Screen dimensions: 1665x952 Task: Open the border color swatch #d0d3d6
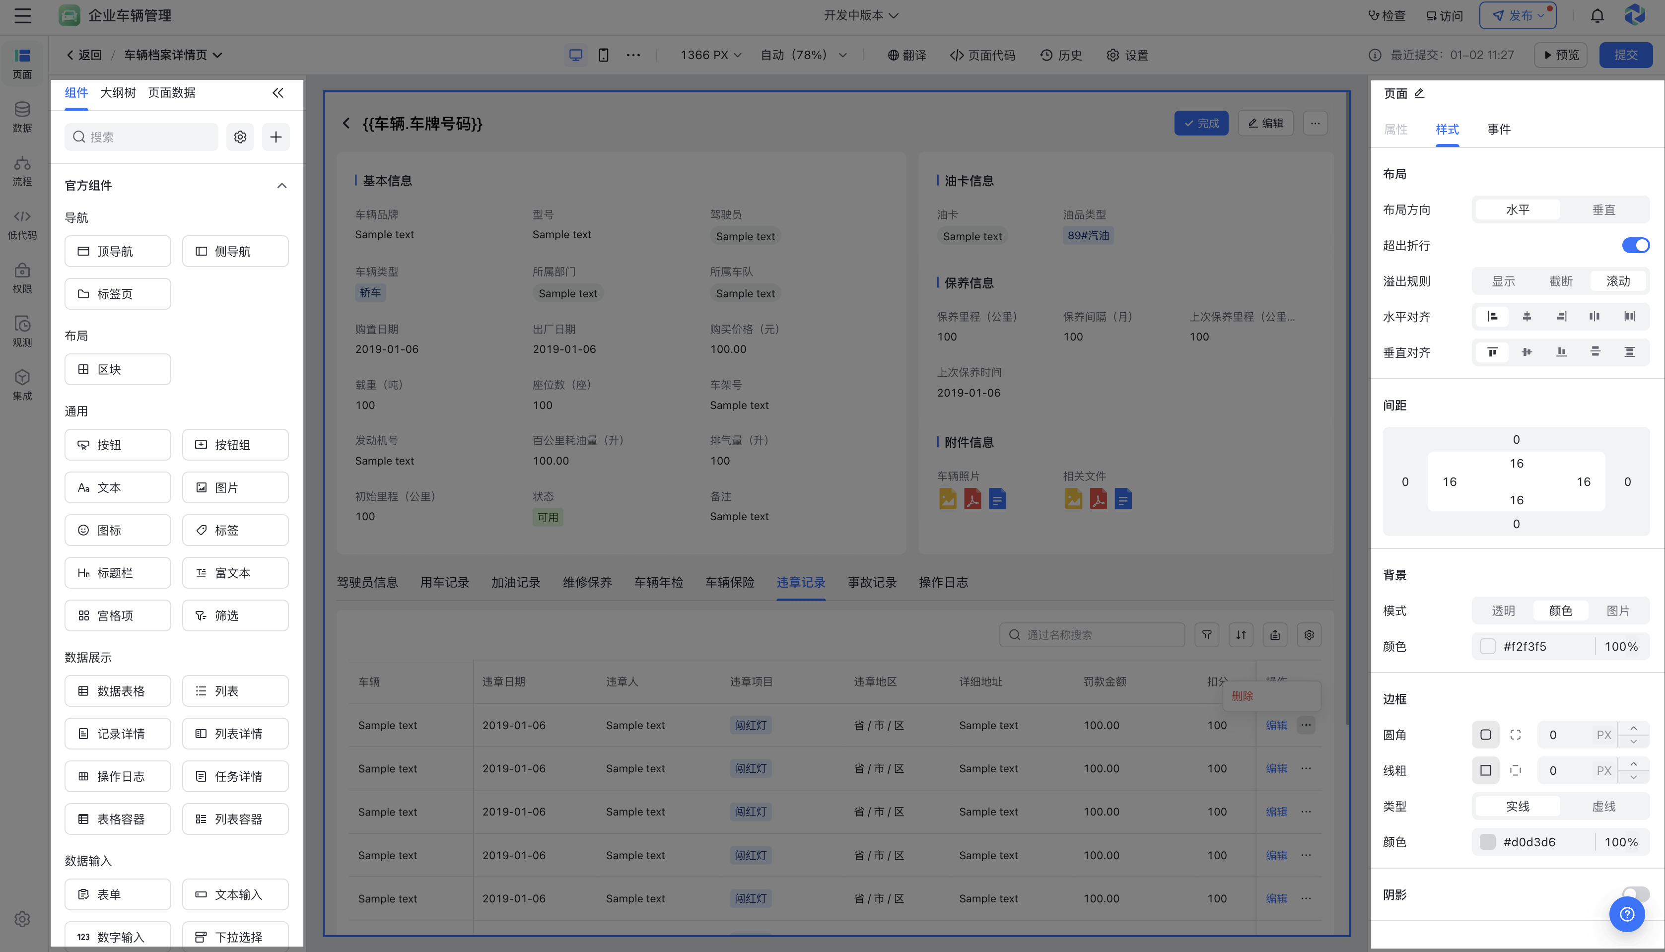pos(1487,841)
